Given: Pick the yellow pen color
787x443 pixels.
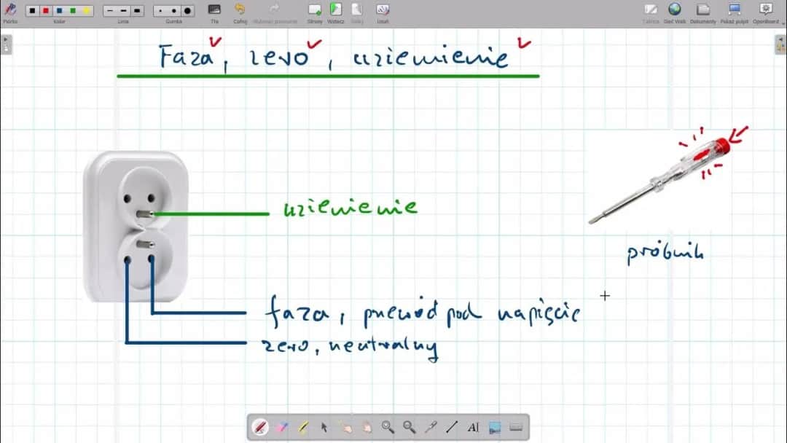Looking at the screenshot, I should pos(87,11).
